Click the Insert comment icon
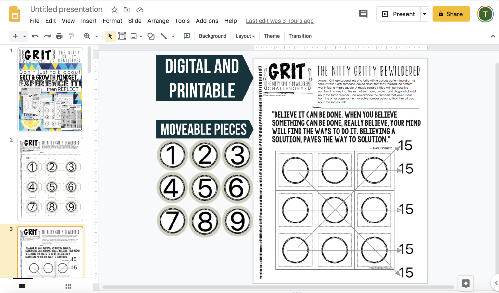499x293 pixels. [186, 36]
